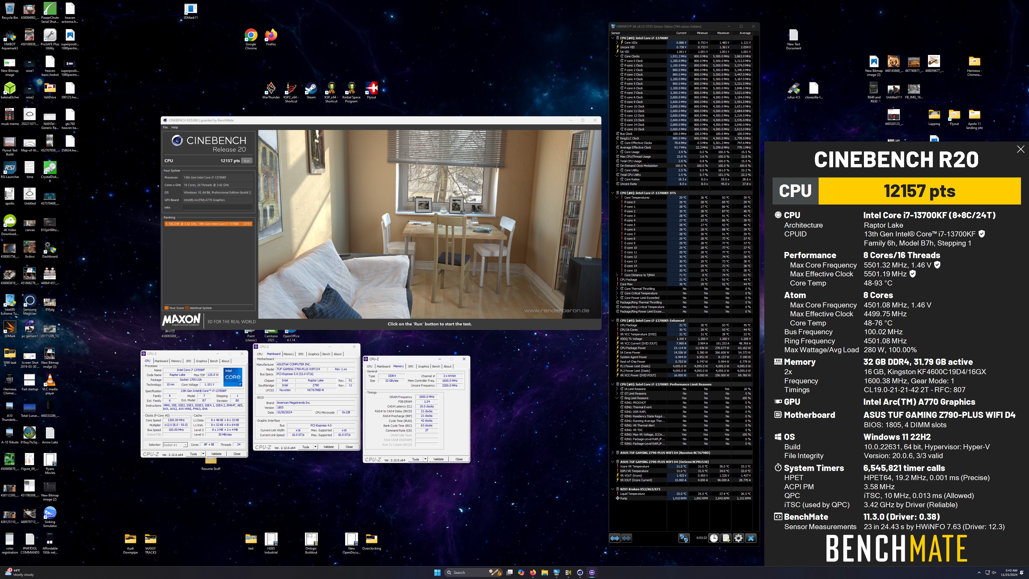Collapse HWiNFO Intel Core i7-13700KF top section

coord(613,38)
